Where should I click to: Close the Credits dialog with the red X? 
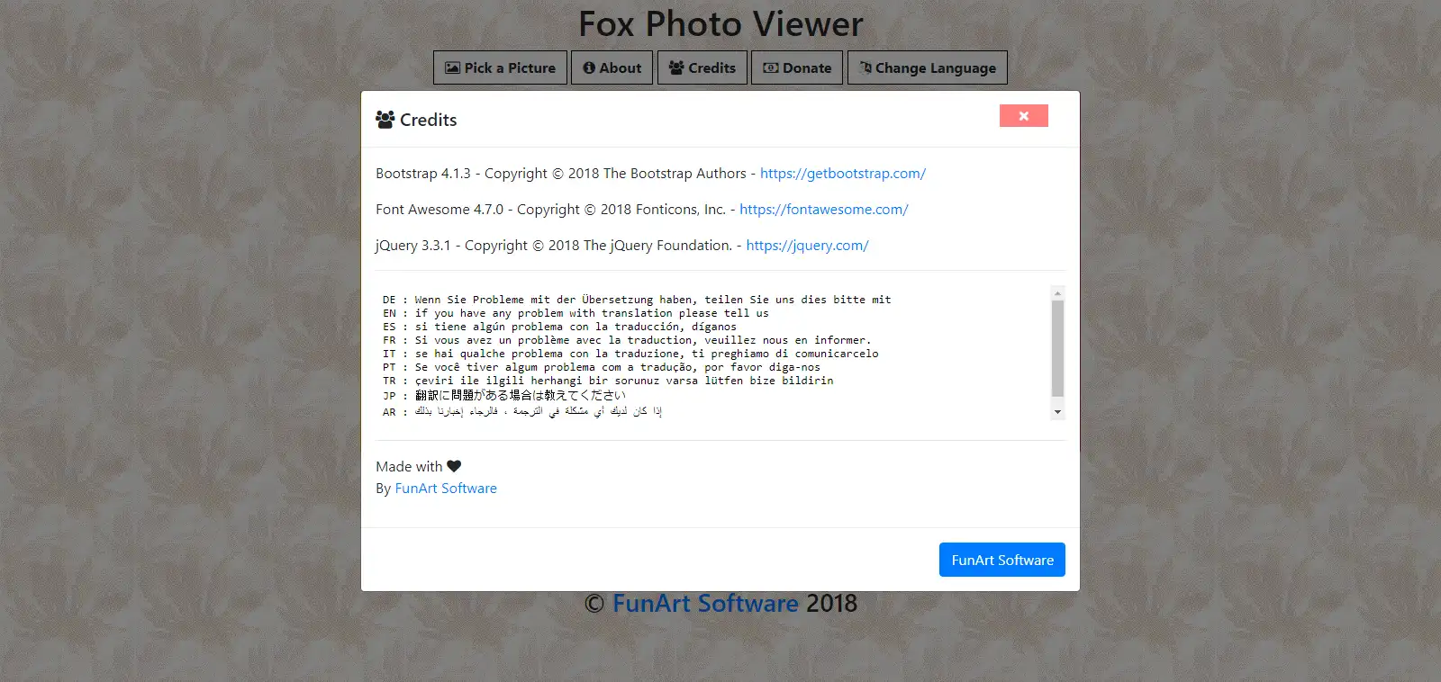coord(1024,116)
